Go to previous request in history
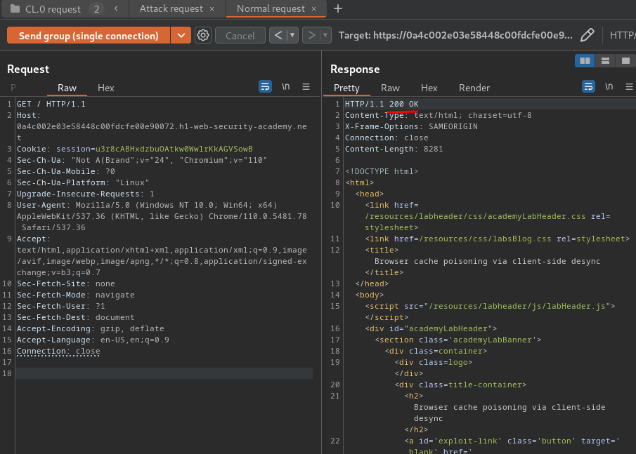 click(x=278, y=35)
